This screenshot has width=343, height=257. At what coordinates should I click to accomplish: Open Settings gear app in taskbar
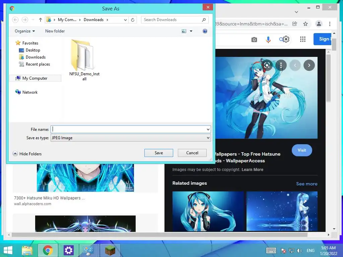pos(68,250)
